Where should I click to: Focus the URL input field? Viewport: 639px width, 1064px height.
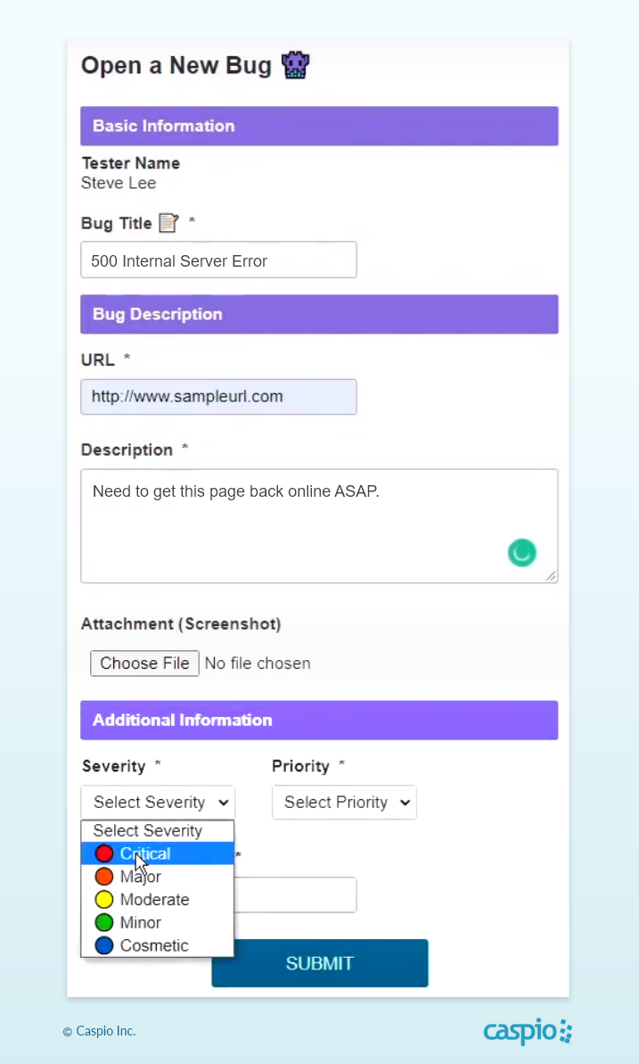tap(218, 396)
